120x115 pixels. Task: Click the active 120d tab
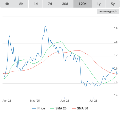pos(83,4)
